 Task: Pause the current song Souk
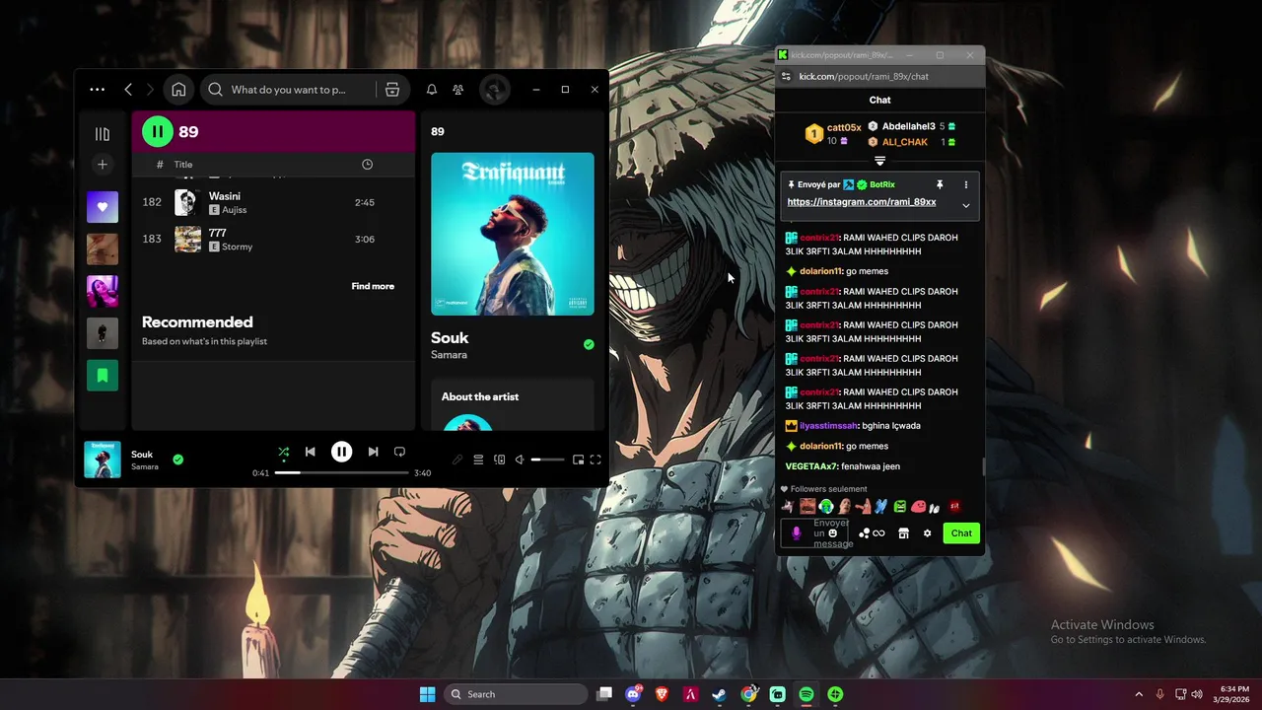coord(341,452)
